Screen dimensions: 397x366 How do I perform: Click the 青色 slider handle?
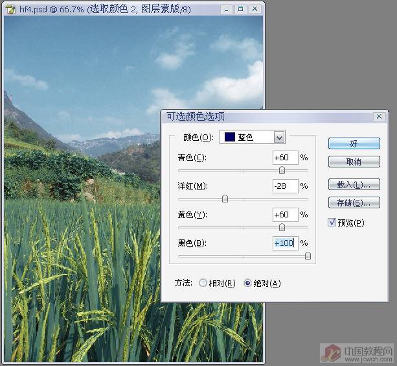(x=282, y=170)
